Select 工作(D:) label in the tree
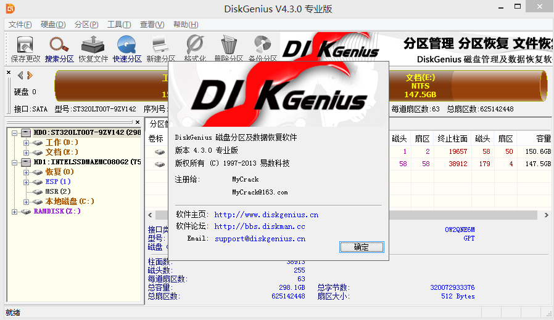Image resolution: width=554 pixels, height=320 pixels. (x=62, y=142)
